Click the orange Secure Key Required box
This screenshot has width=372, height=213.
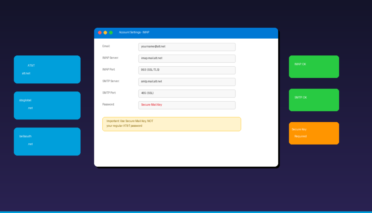314,133
